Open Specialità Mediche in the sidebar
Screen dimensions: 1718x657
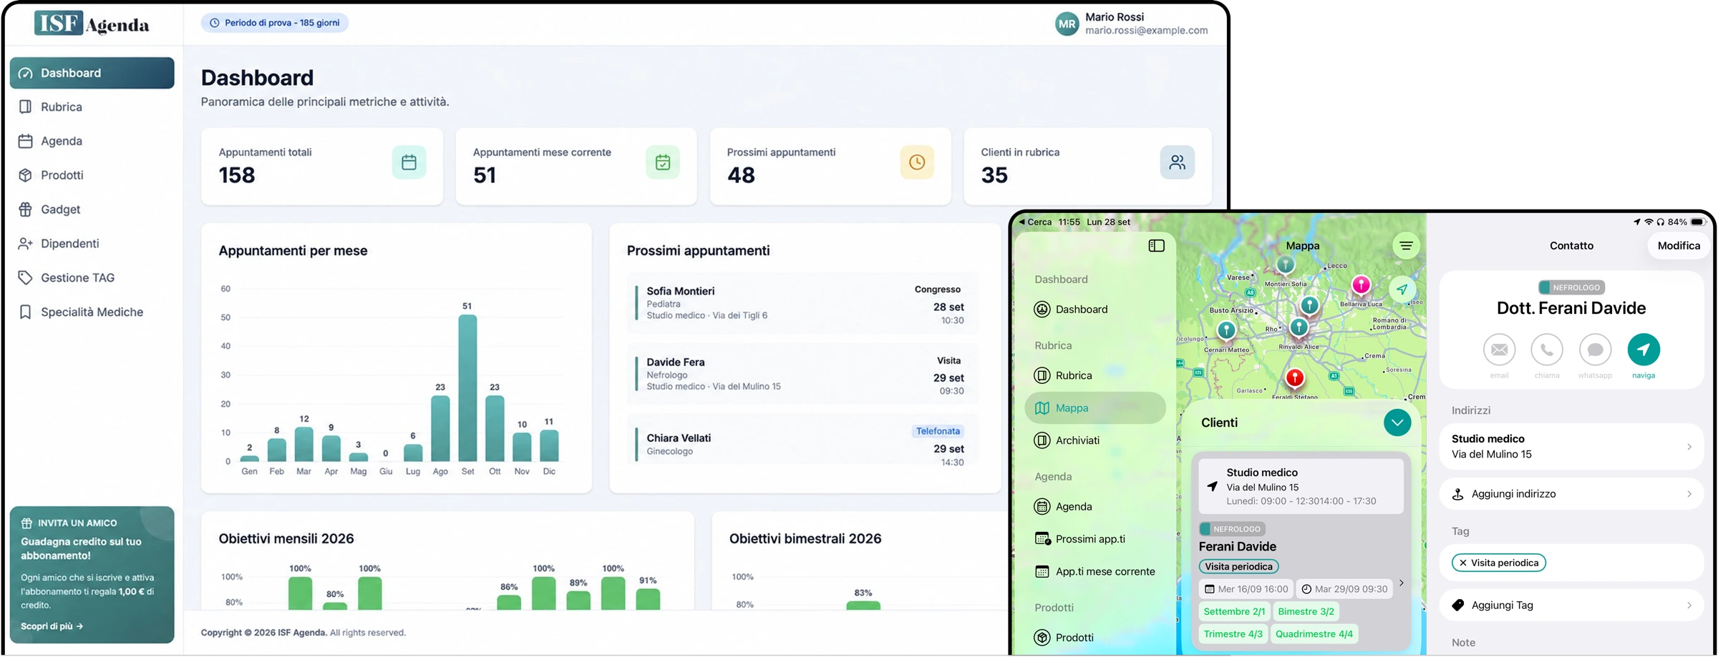tap(92, 312)
